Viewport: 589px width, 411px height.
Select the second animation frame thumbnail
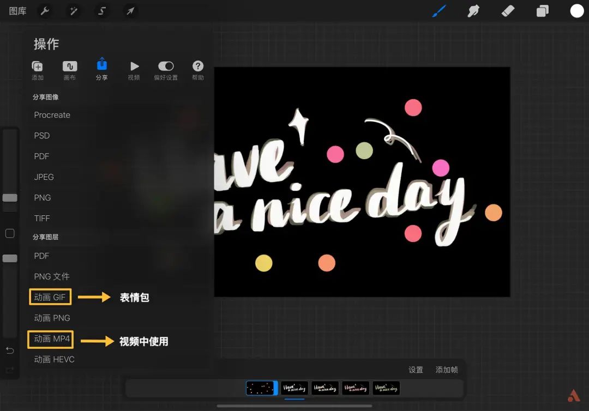tap(294, 388)
